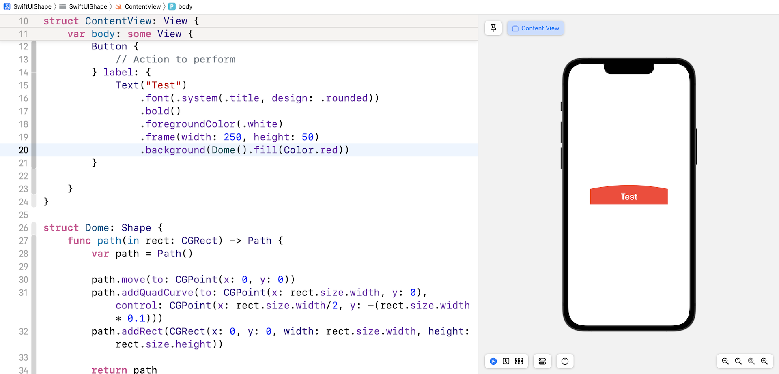Viewport: 779px width, 374px height.
Task: Start Live preview mode with play icon
Action: coord(493,361)
